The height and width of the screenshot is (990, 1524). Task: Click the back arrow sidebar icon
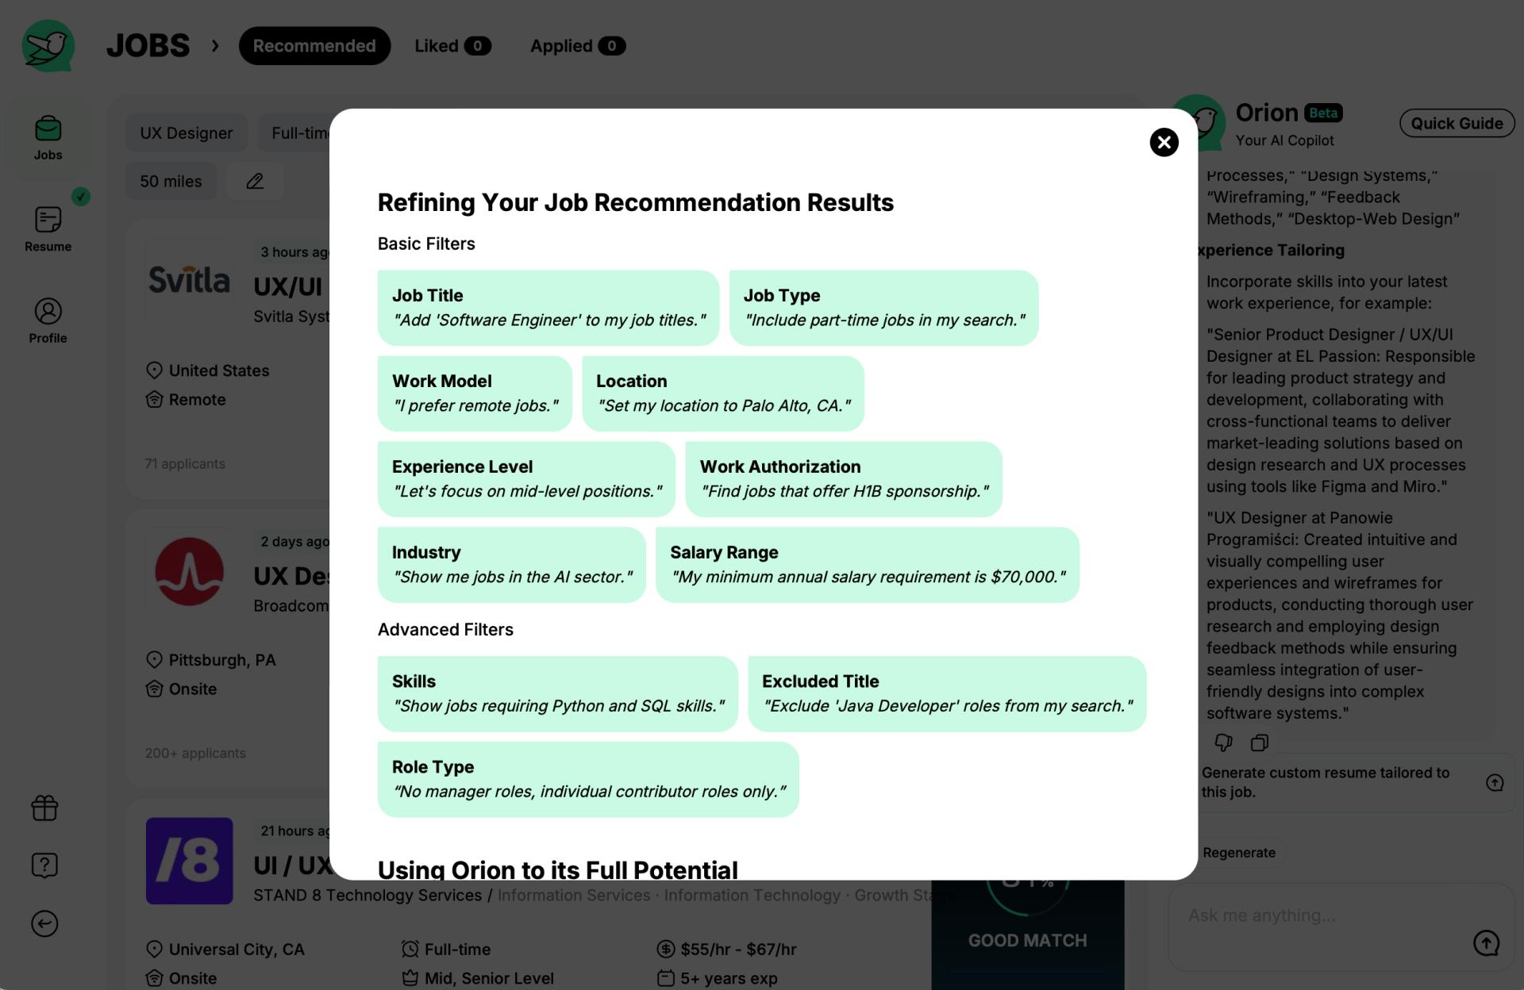(45, 923)
